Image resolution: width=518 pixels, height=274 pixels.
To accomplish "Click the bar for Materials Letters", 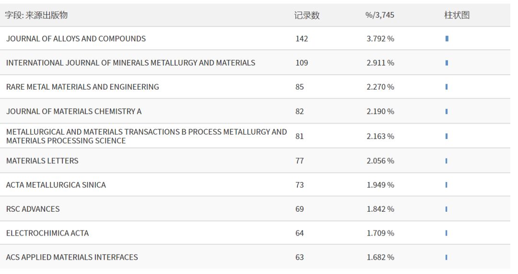I will (447, 161).
